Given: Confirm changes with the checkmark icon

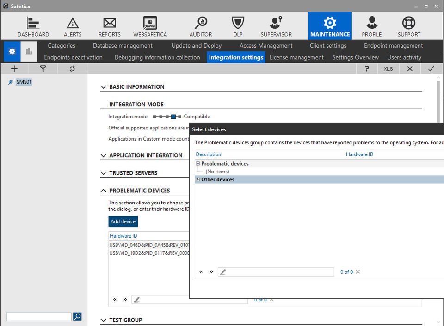Looking at the screenshot, I should [x=431, y=69].
